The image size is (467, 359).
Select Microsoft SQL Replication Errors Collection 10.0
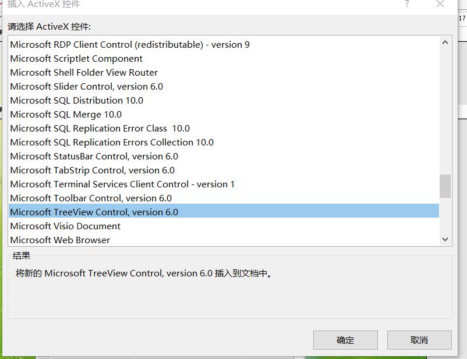(224, 143)
